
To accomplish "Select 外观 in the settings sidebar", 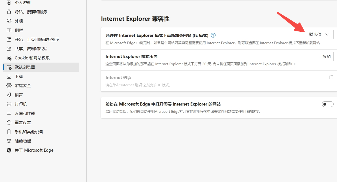I will tap(41, 21).
